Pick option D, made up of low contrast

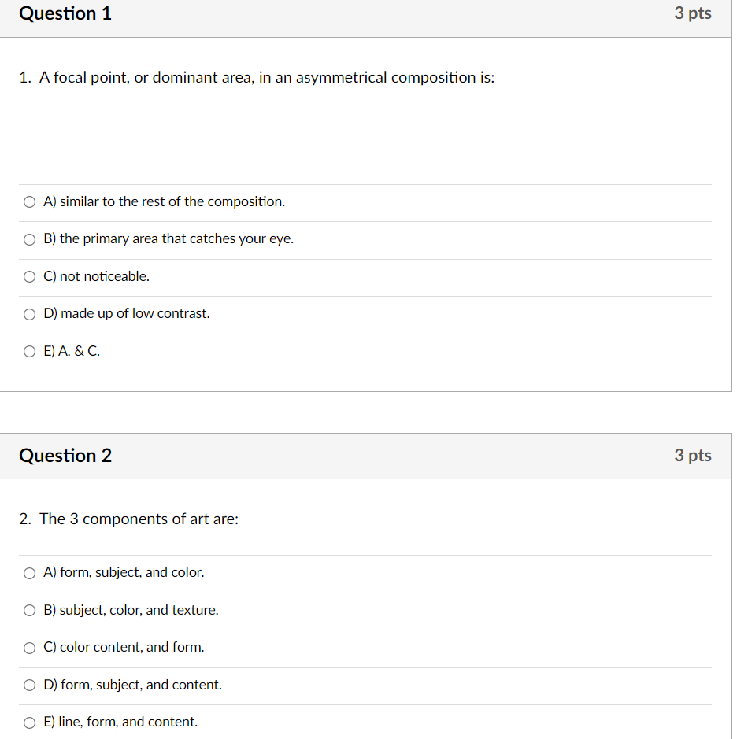[126, 313]
